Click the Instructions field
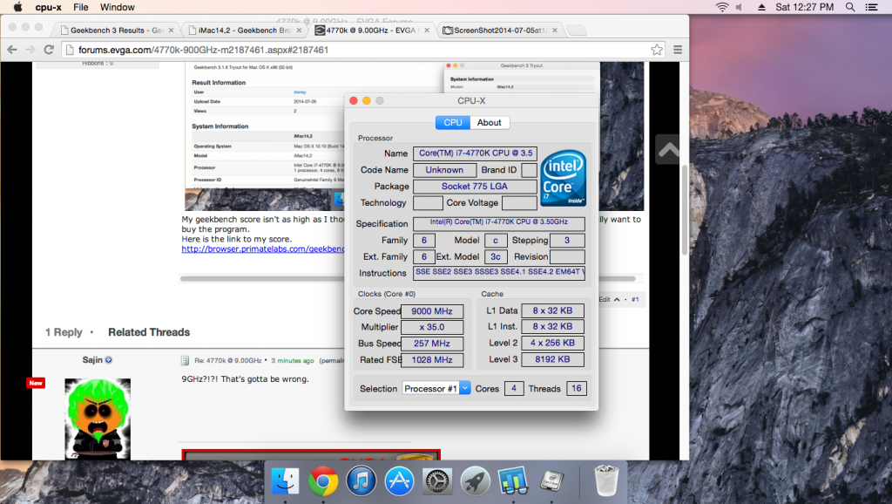The width and height of the screenshot is (892, 504). click(499, 273)
